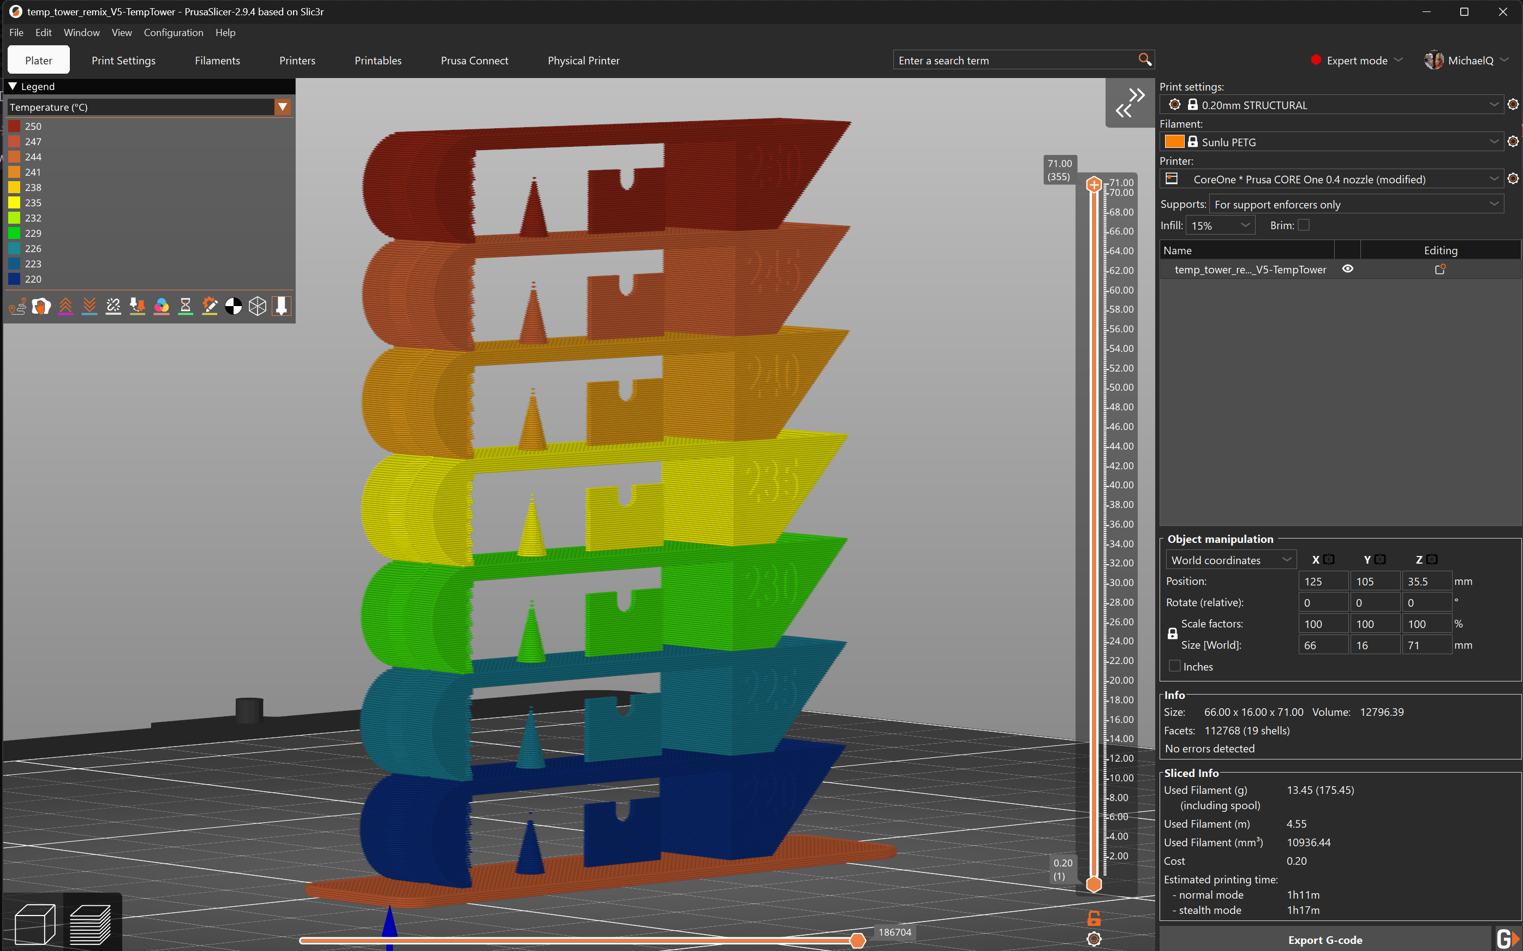This screenshot has height=951, width=1523.
Task: Toggle retractions icon with upward chevrons
Action: (x=65, y=306)
